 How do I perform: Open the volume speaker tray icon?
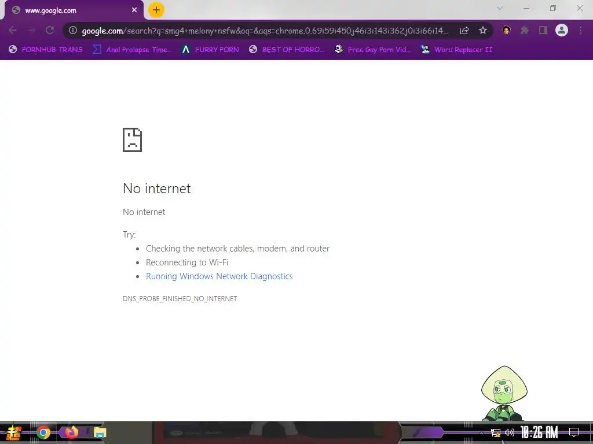(510, 432)
